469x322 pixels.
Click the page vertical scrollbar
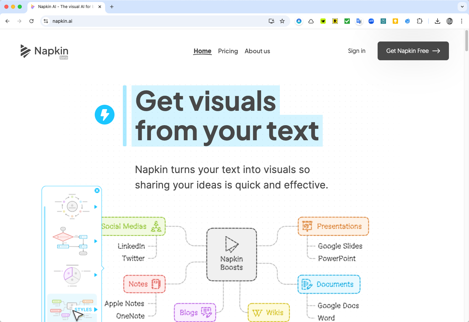(x=466, y=41)
